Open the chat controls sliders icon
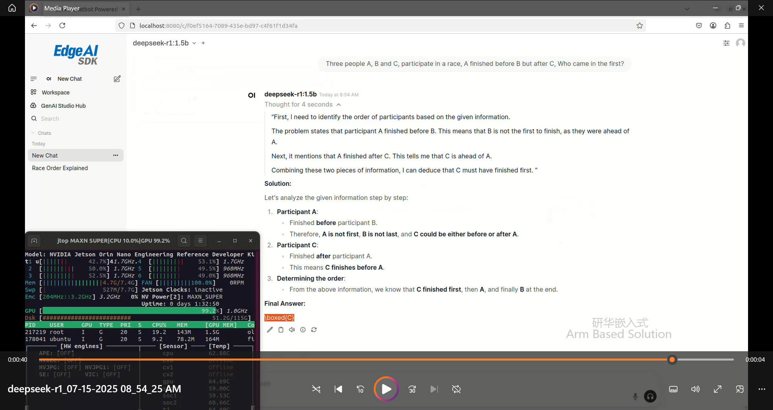Image resolution: width=773 pixels, height=410 pixels. pos(726,43)
